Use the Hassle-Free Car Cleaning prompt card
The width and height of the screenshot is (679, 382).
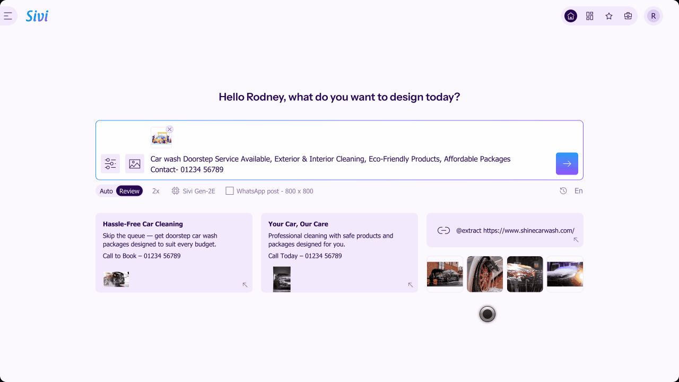(174, 253)
